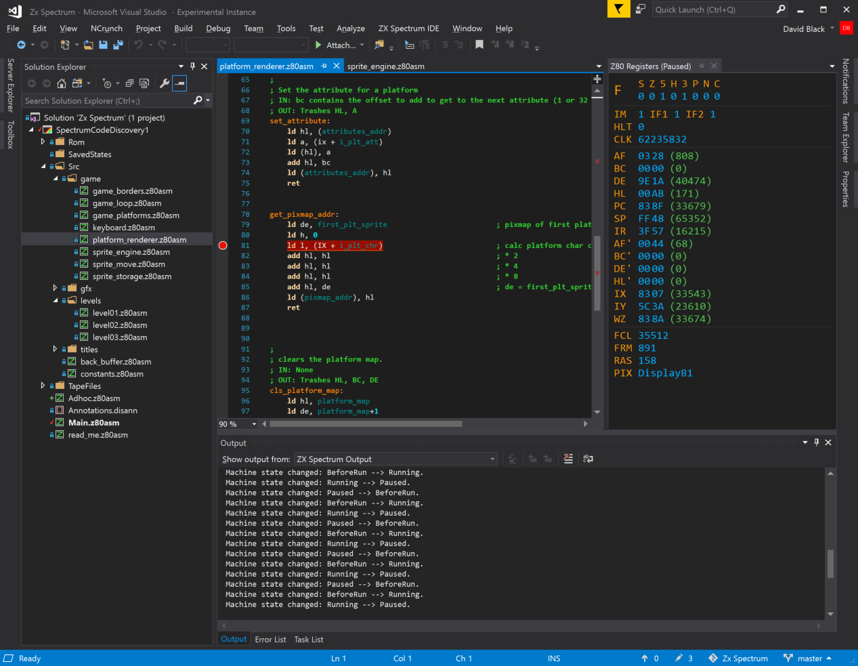Click the Search Solution Explorer input field

(x=107, y=101)
